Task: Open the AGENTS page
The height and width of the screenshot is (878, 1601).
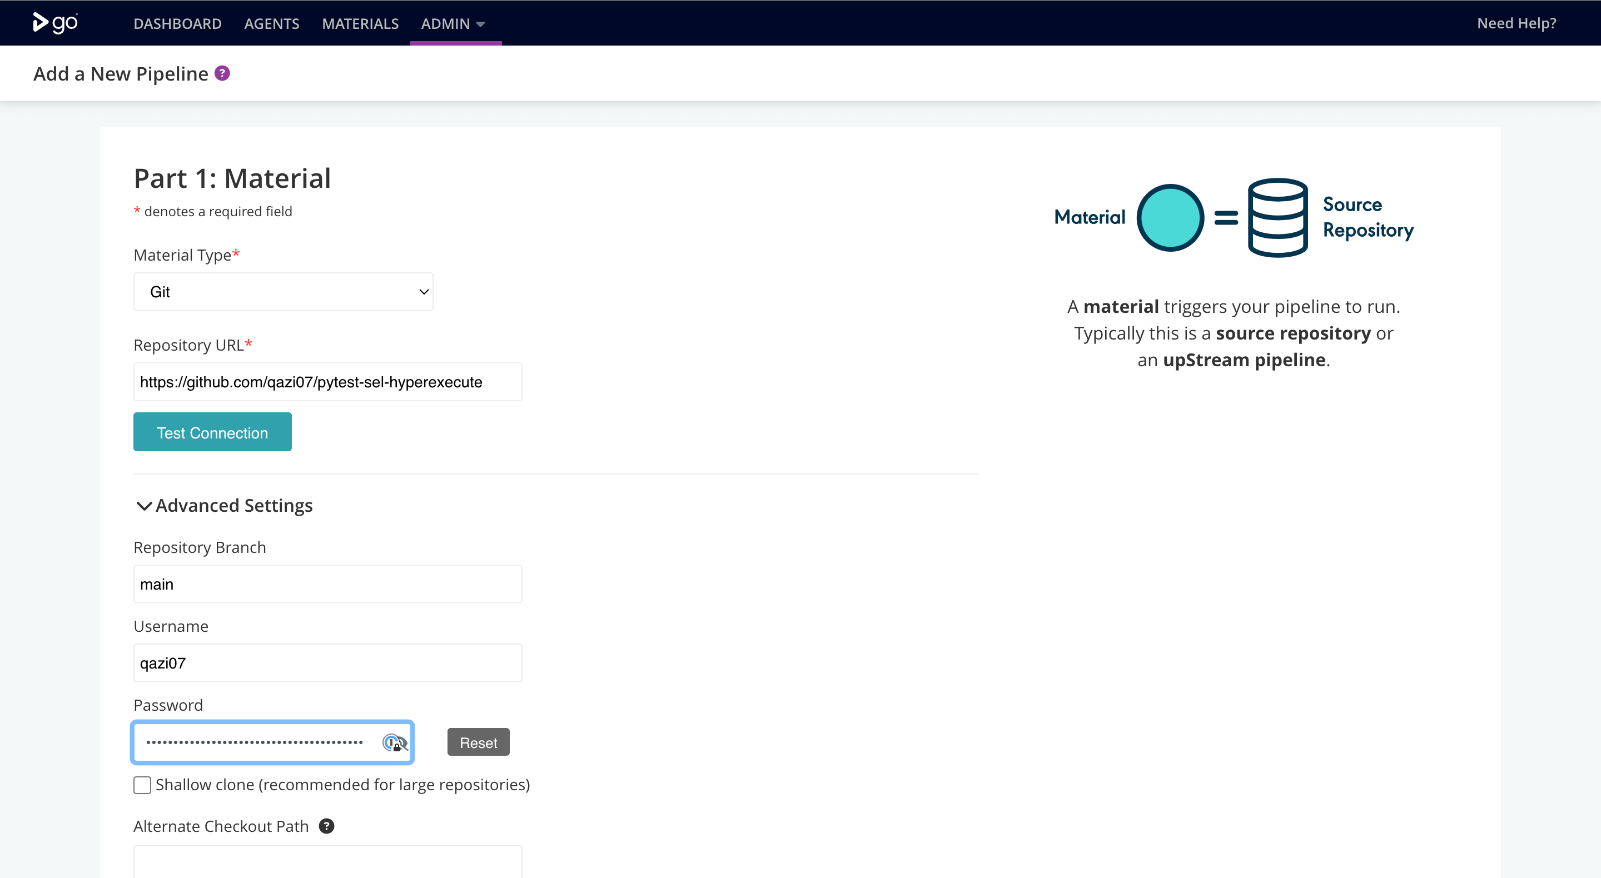Action: (272, 23)
